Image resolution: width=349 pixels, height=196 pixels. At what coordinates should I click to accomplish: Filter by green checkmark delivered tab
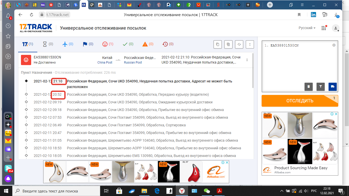click(128, 44)
